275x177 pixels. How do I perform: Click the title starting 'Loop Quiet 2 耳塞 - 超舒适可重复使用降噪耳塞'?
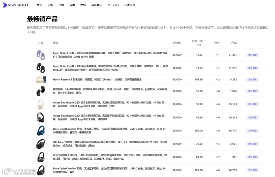click(x=110, y=55)
